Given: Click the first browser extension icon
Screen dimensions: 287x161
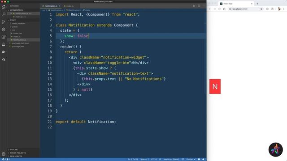Looking at the screenshot, I should point(267,9).
